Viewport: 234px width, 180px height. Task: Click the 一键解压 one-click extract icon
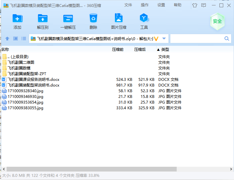click(68, 18)
